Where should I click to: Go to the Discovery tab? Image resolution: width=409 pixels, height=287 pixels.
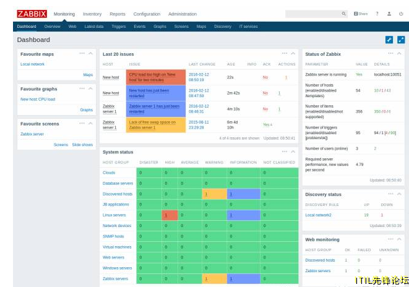[x=223, y=27]
